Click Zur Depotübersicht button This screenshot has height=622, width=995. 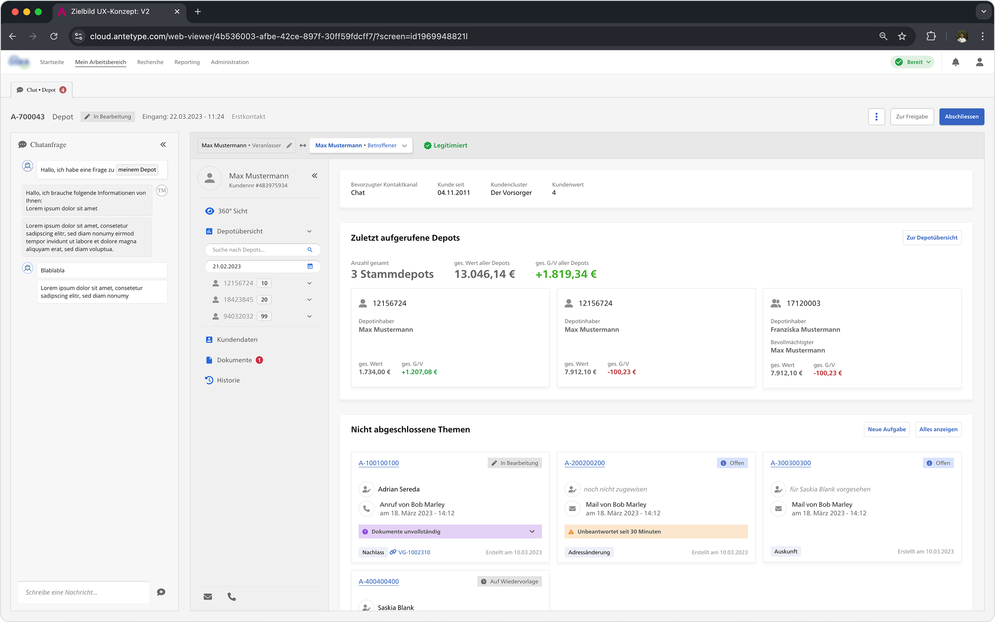point(932,238)
